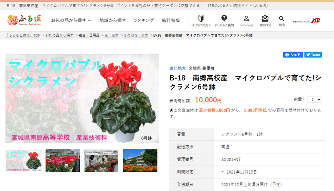Share the page via Facebook シェア button
Image resolution: width=334 pixels, height=191 pixels.
point(293,55)
